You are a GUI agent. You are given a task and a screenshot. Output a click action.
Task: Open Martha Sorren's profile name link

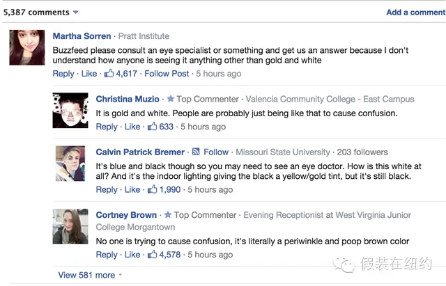point(82,36)
